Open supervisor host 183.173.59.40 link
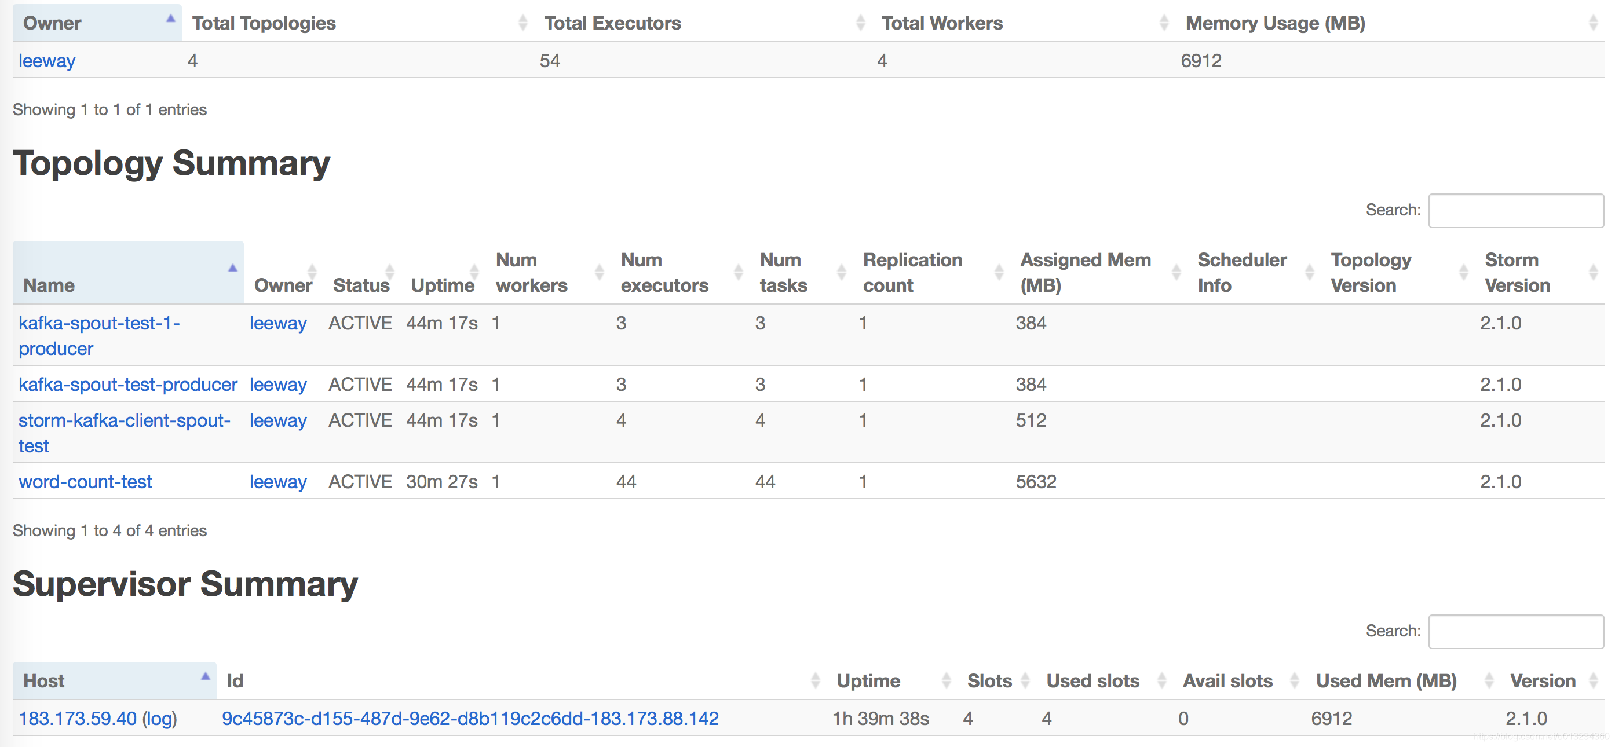Viewport: 1615px width, 747px height. click(78, 718)
